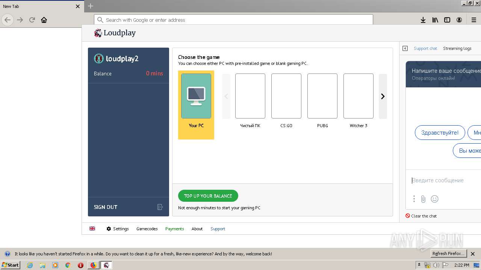Click the Вы може… quick reply

(x=467, y=151)
